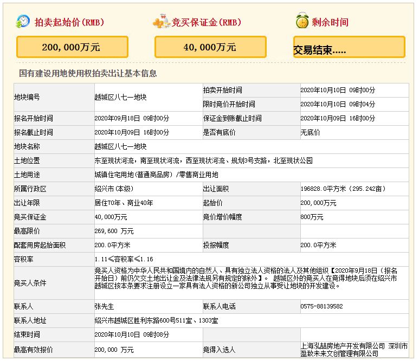Click the 容积率 label
Image resolution: width=419 pixels, height=361 pixels.
click(23, 260)
